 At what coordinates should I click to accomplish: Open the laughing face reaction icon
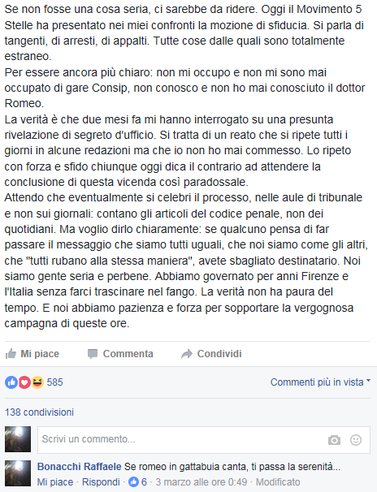[37, 382]
